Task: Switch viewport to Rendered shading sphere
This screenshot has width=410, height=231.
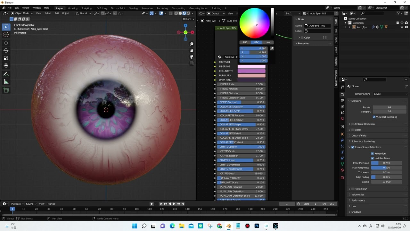Action: [188, 13]
